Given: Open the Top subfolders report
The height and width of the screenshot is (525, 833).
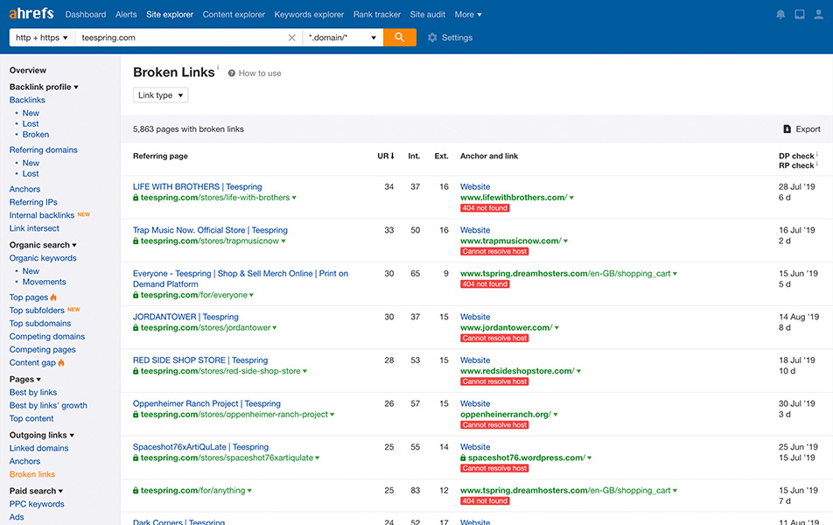Looking at the screenshot, I should click(37, 311).
